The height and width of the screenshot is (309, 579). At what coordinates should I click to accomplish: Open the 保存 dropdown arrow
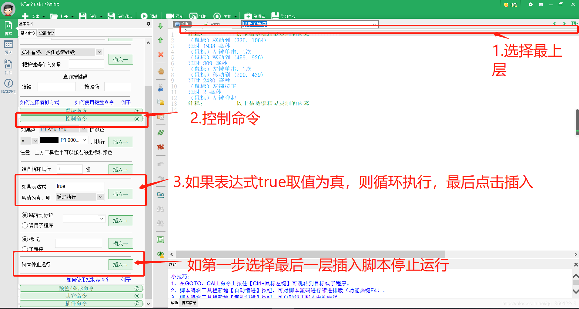click(x=101, y=16)
